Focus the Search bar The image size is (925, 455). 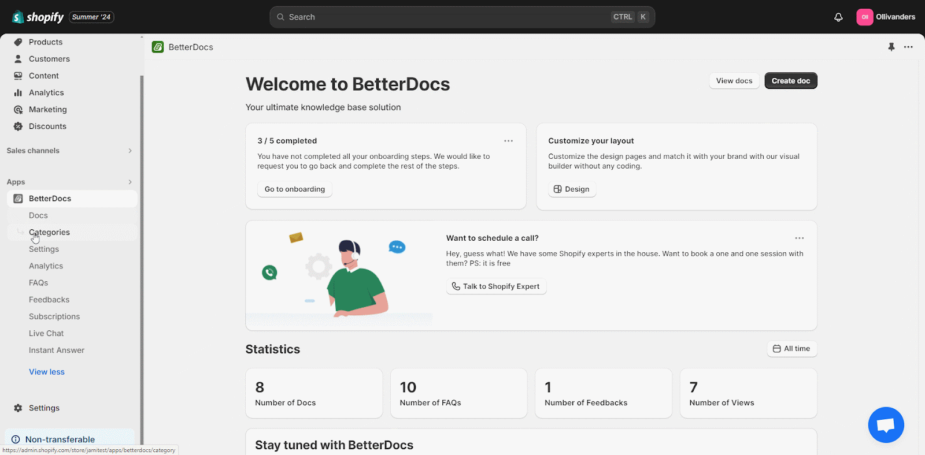pos(462,17)
